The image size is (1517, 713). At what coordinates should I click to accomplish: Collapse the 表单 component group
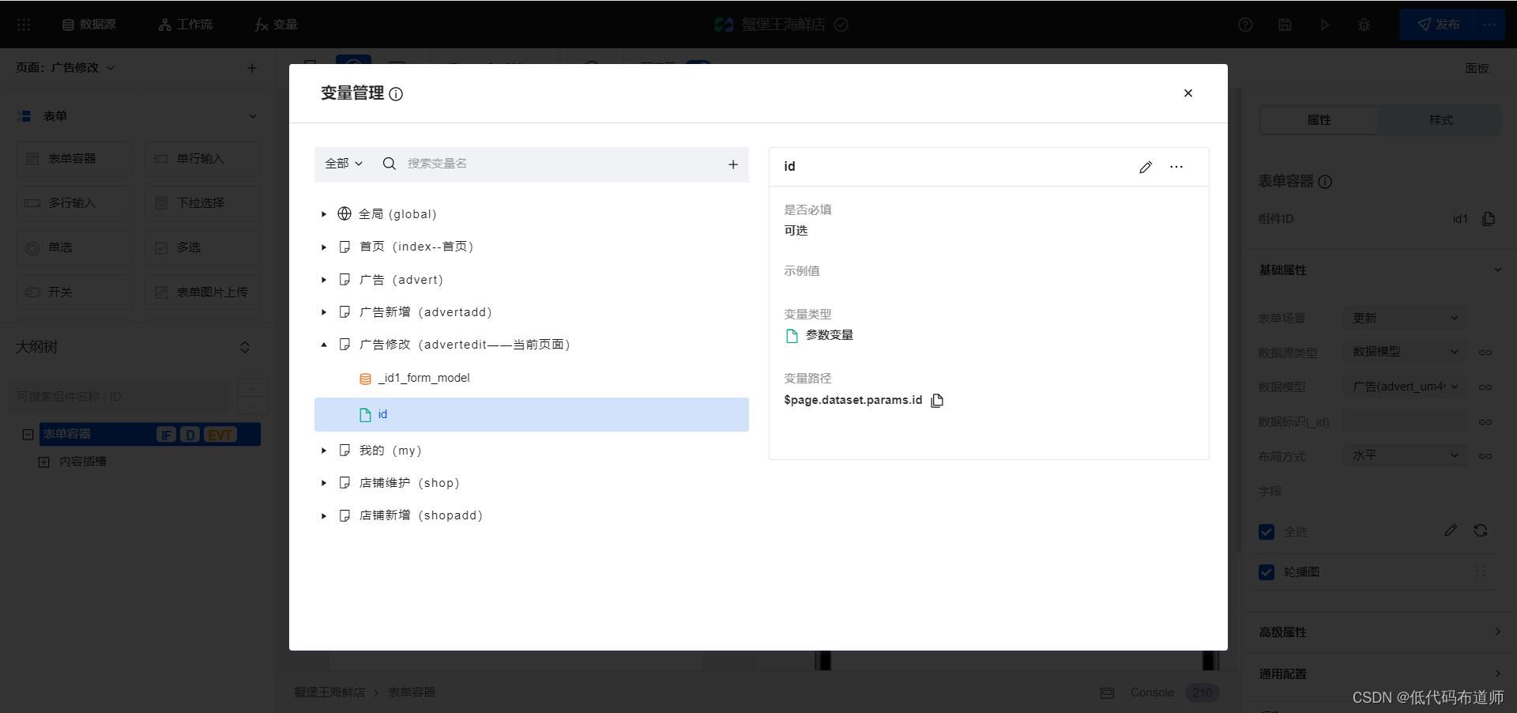click(253, 116)
